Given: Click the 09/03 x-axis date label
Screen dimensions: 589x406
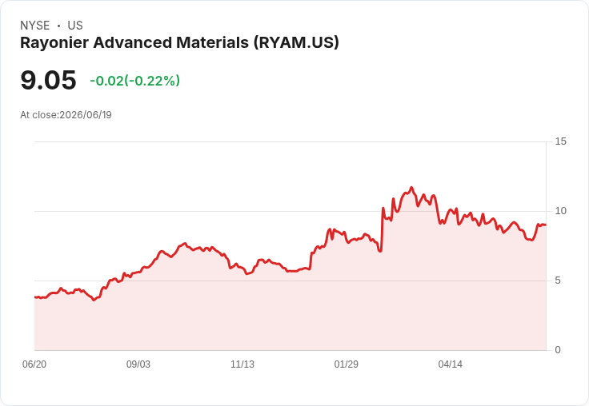Looking at the screenshot, I should 138,364.
